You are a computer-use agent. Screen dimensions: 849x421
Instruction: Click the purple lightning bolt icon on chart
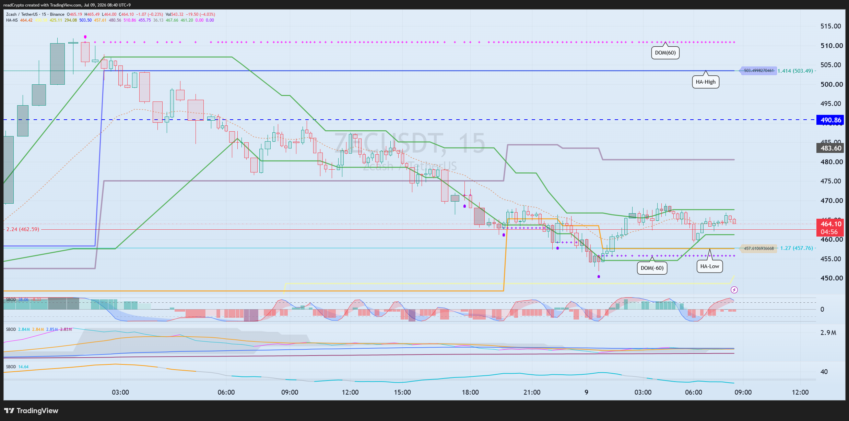(734, 290)
